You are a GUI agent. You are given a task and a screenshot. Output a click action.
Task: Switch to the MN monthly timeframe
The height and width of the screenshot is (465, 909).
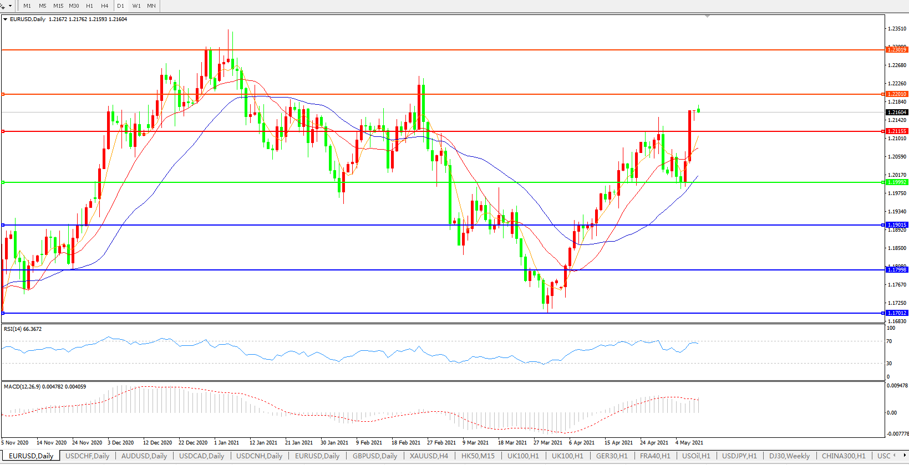point(151,6)
